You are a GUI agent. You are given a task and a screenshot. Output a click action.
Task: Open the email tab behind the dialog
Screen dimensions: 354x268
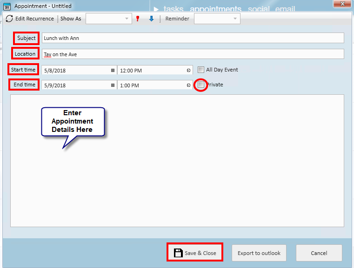[285, 8]
